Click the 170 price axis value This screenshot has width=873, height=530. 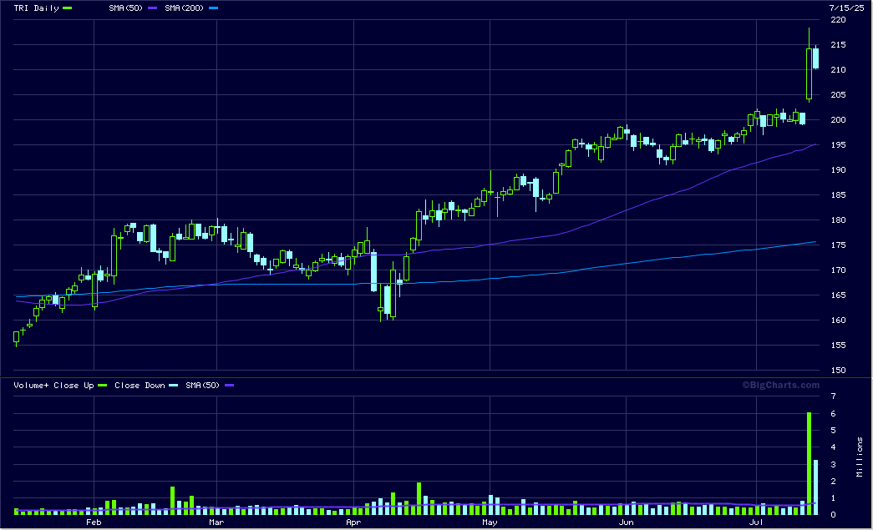tap(838, 270)
